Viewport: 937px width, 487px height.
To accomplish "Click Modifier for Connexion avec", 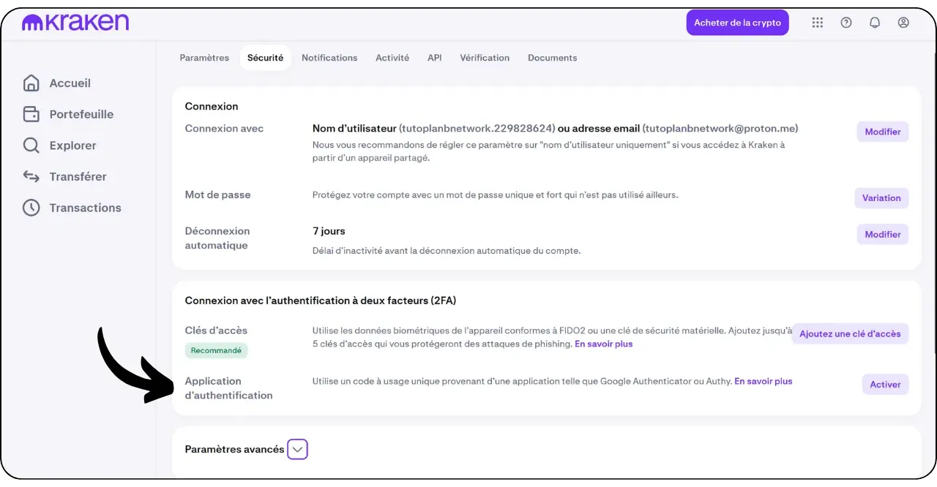I will click(x=882, y=132).
